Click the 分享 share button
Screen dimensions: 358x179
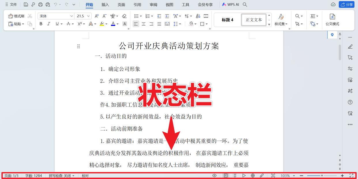click(347, 5)
